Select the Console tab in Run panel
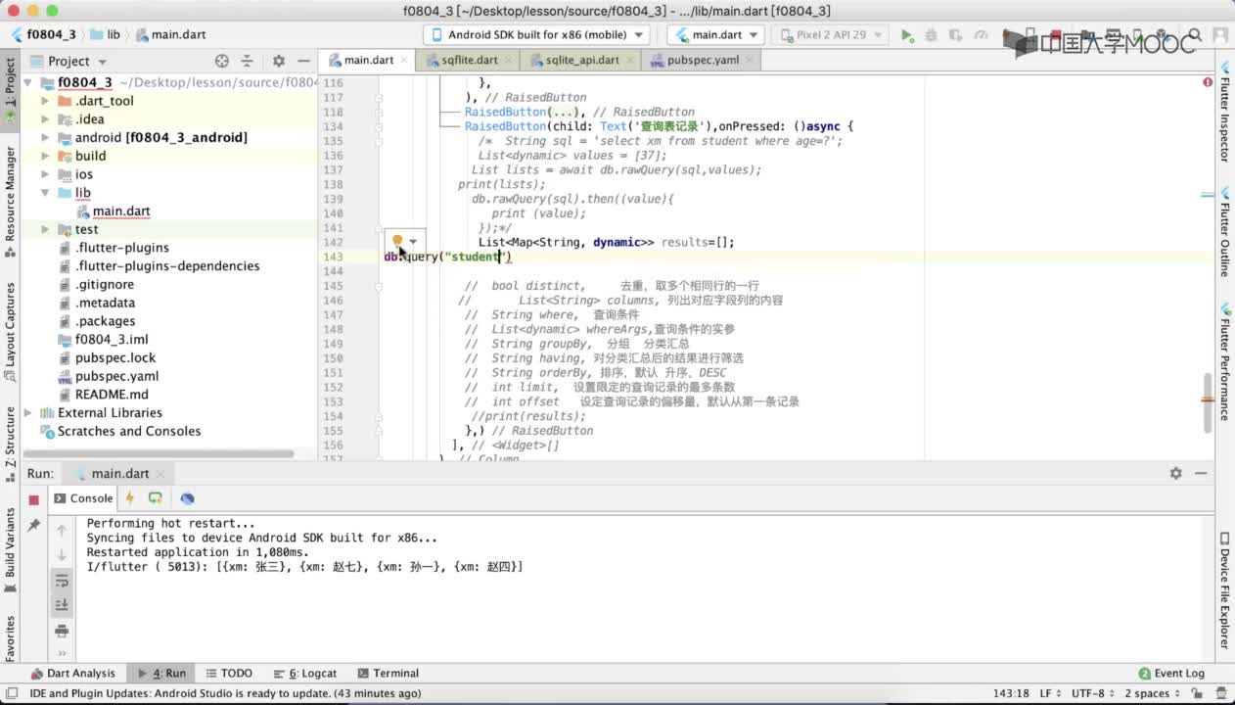The height and width of the screenshot is (705, 1235). pos(83,498)
